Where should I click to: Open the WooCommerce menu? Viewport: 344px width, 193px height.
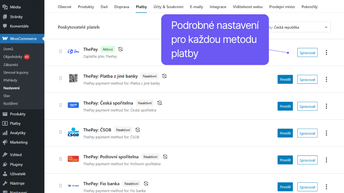(22, 39)
